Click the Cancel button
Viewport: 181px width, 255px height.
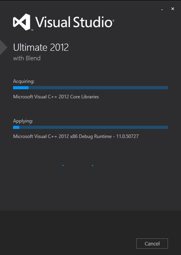(x=152, y=244)
